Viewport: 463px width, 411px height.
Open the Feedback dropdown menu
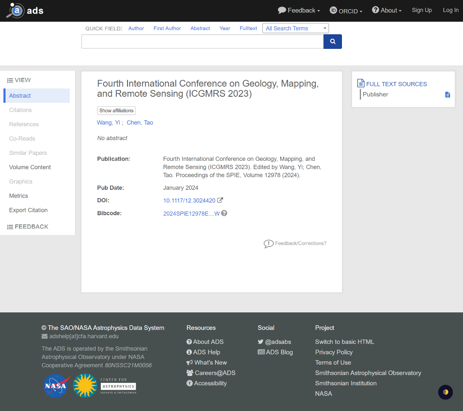299,11
